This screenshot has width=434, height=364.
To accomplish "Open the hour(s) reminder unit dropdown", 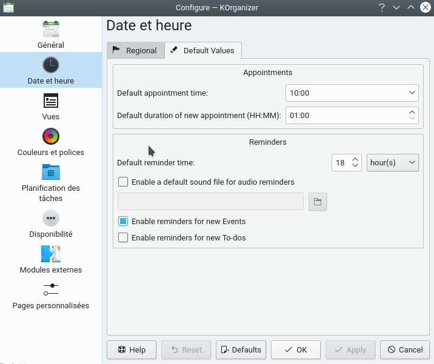I will point(393,163).
